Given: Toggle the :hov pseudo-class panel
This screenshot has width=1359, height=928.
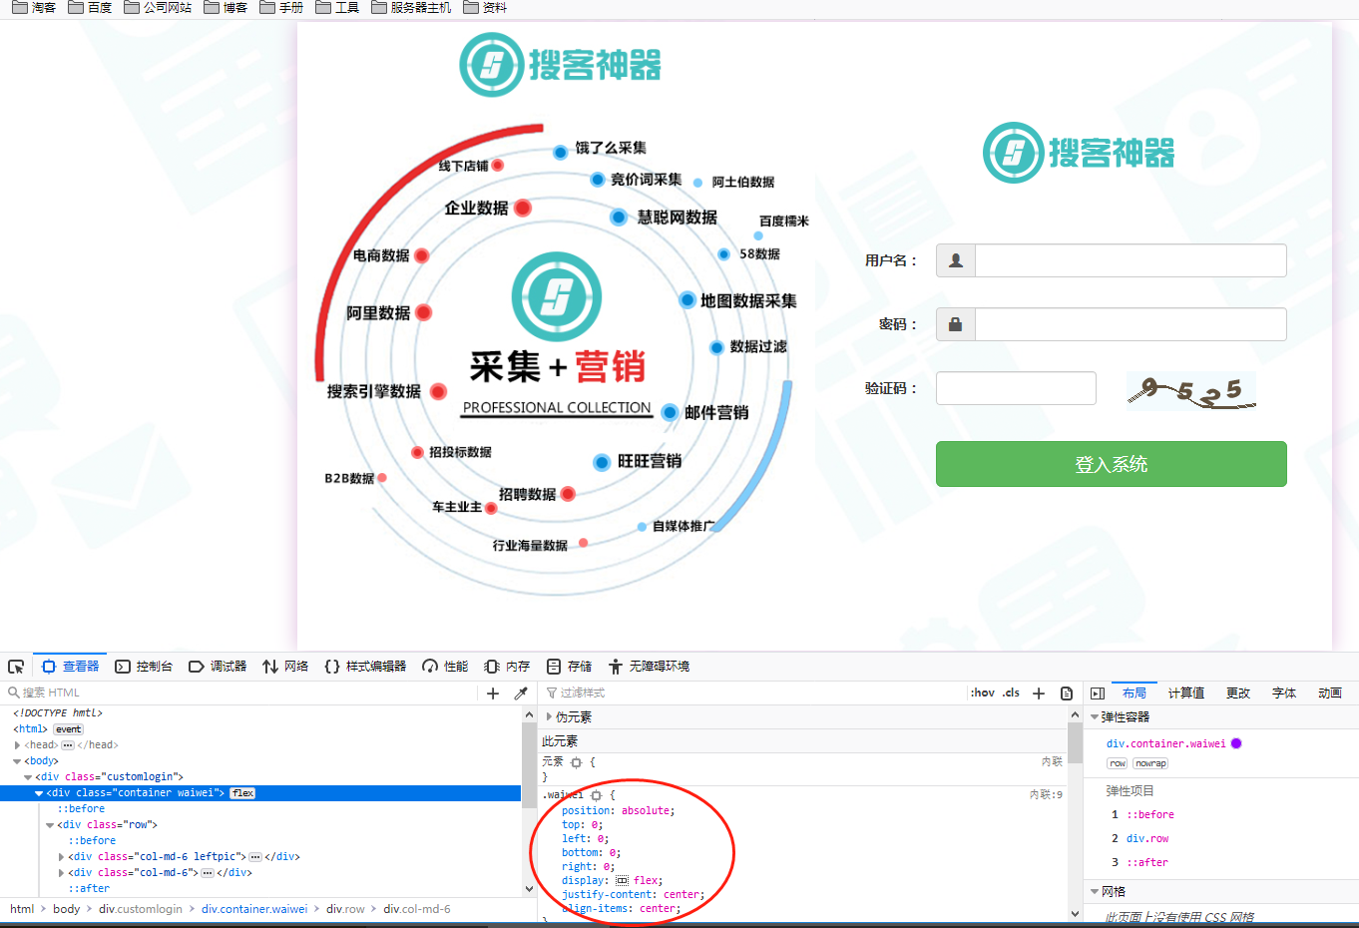Looking at the screenshot, I should point(983,693).
